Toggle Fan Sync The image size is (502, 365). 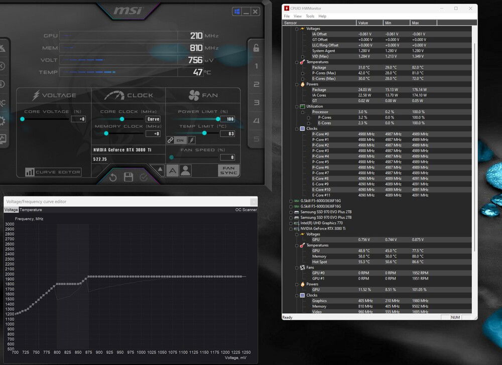(228, 170)
